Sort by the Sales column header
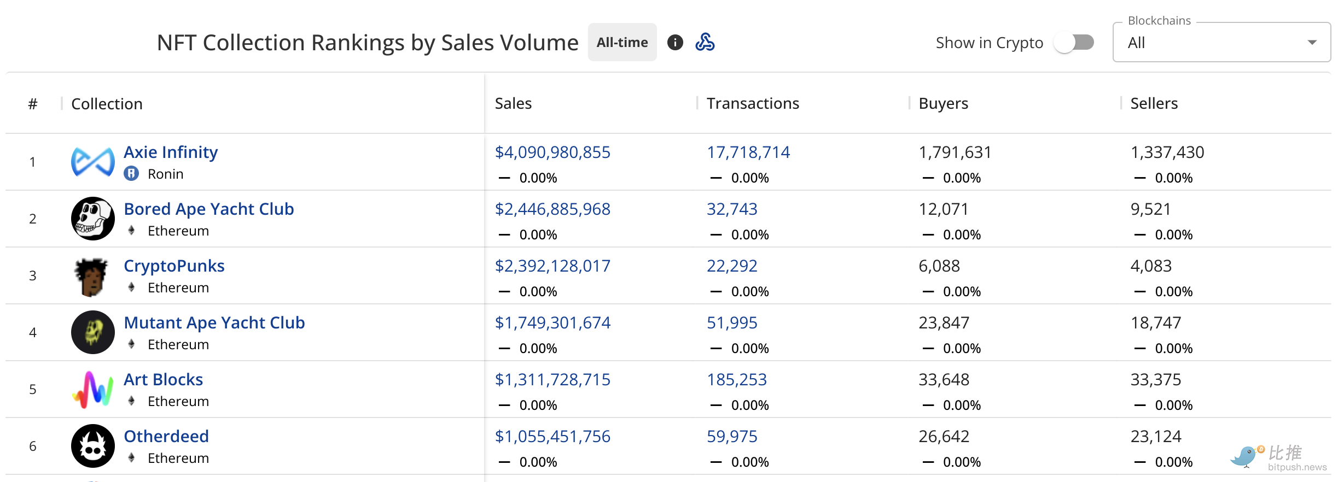This screenshot has height=482, width=1338. (x=513, y=103)
